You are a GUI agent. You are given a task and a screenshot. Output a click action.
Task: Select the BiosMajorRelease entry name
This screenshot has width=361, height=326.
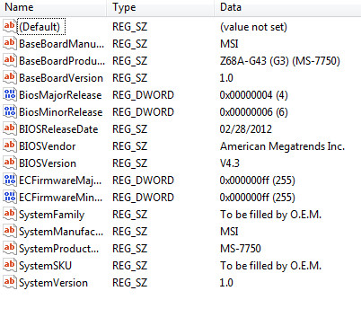pos(60,95)
